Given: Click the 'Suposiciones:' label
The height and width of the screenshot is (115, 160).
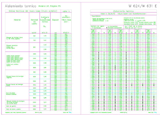Looking at the screenshot, I should pos(96,16).
